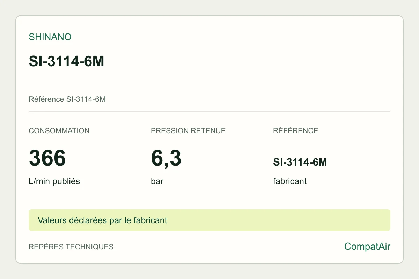Select the 366 consumption value
419x279 pixels.
47,158
